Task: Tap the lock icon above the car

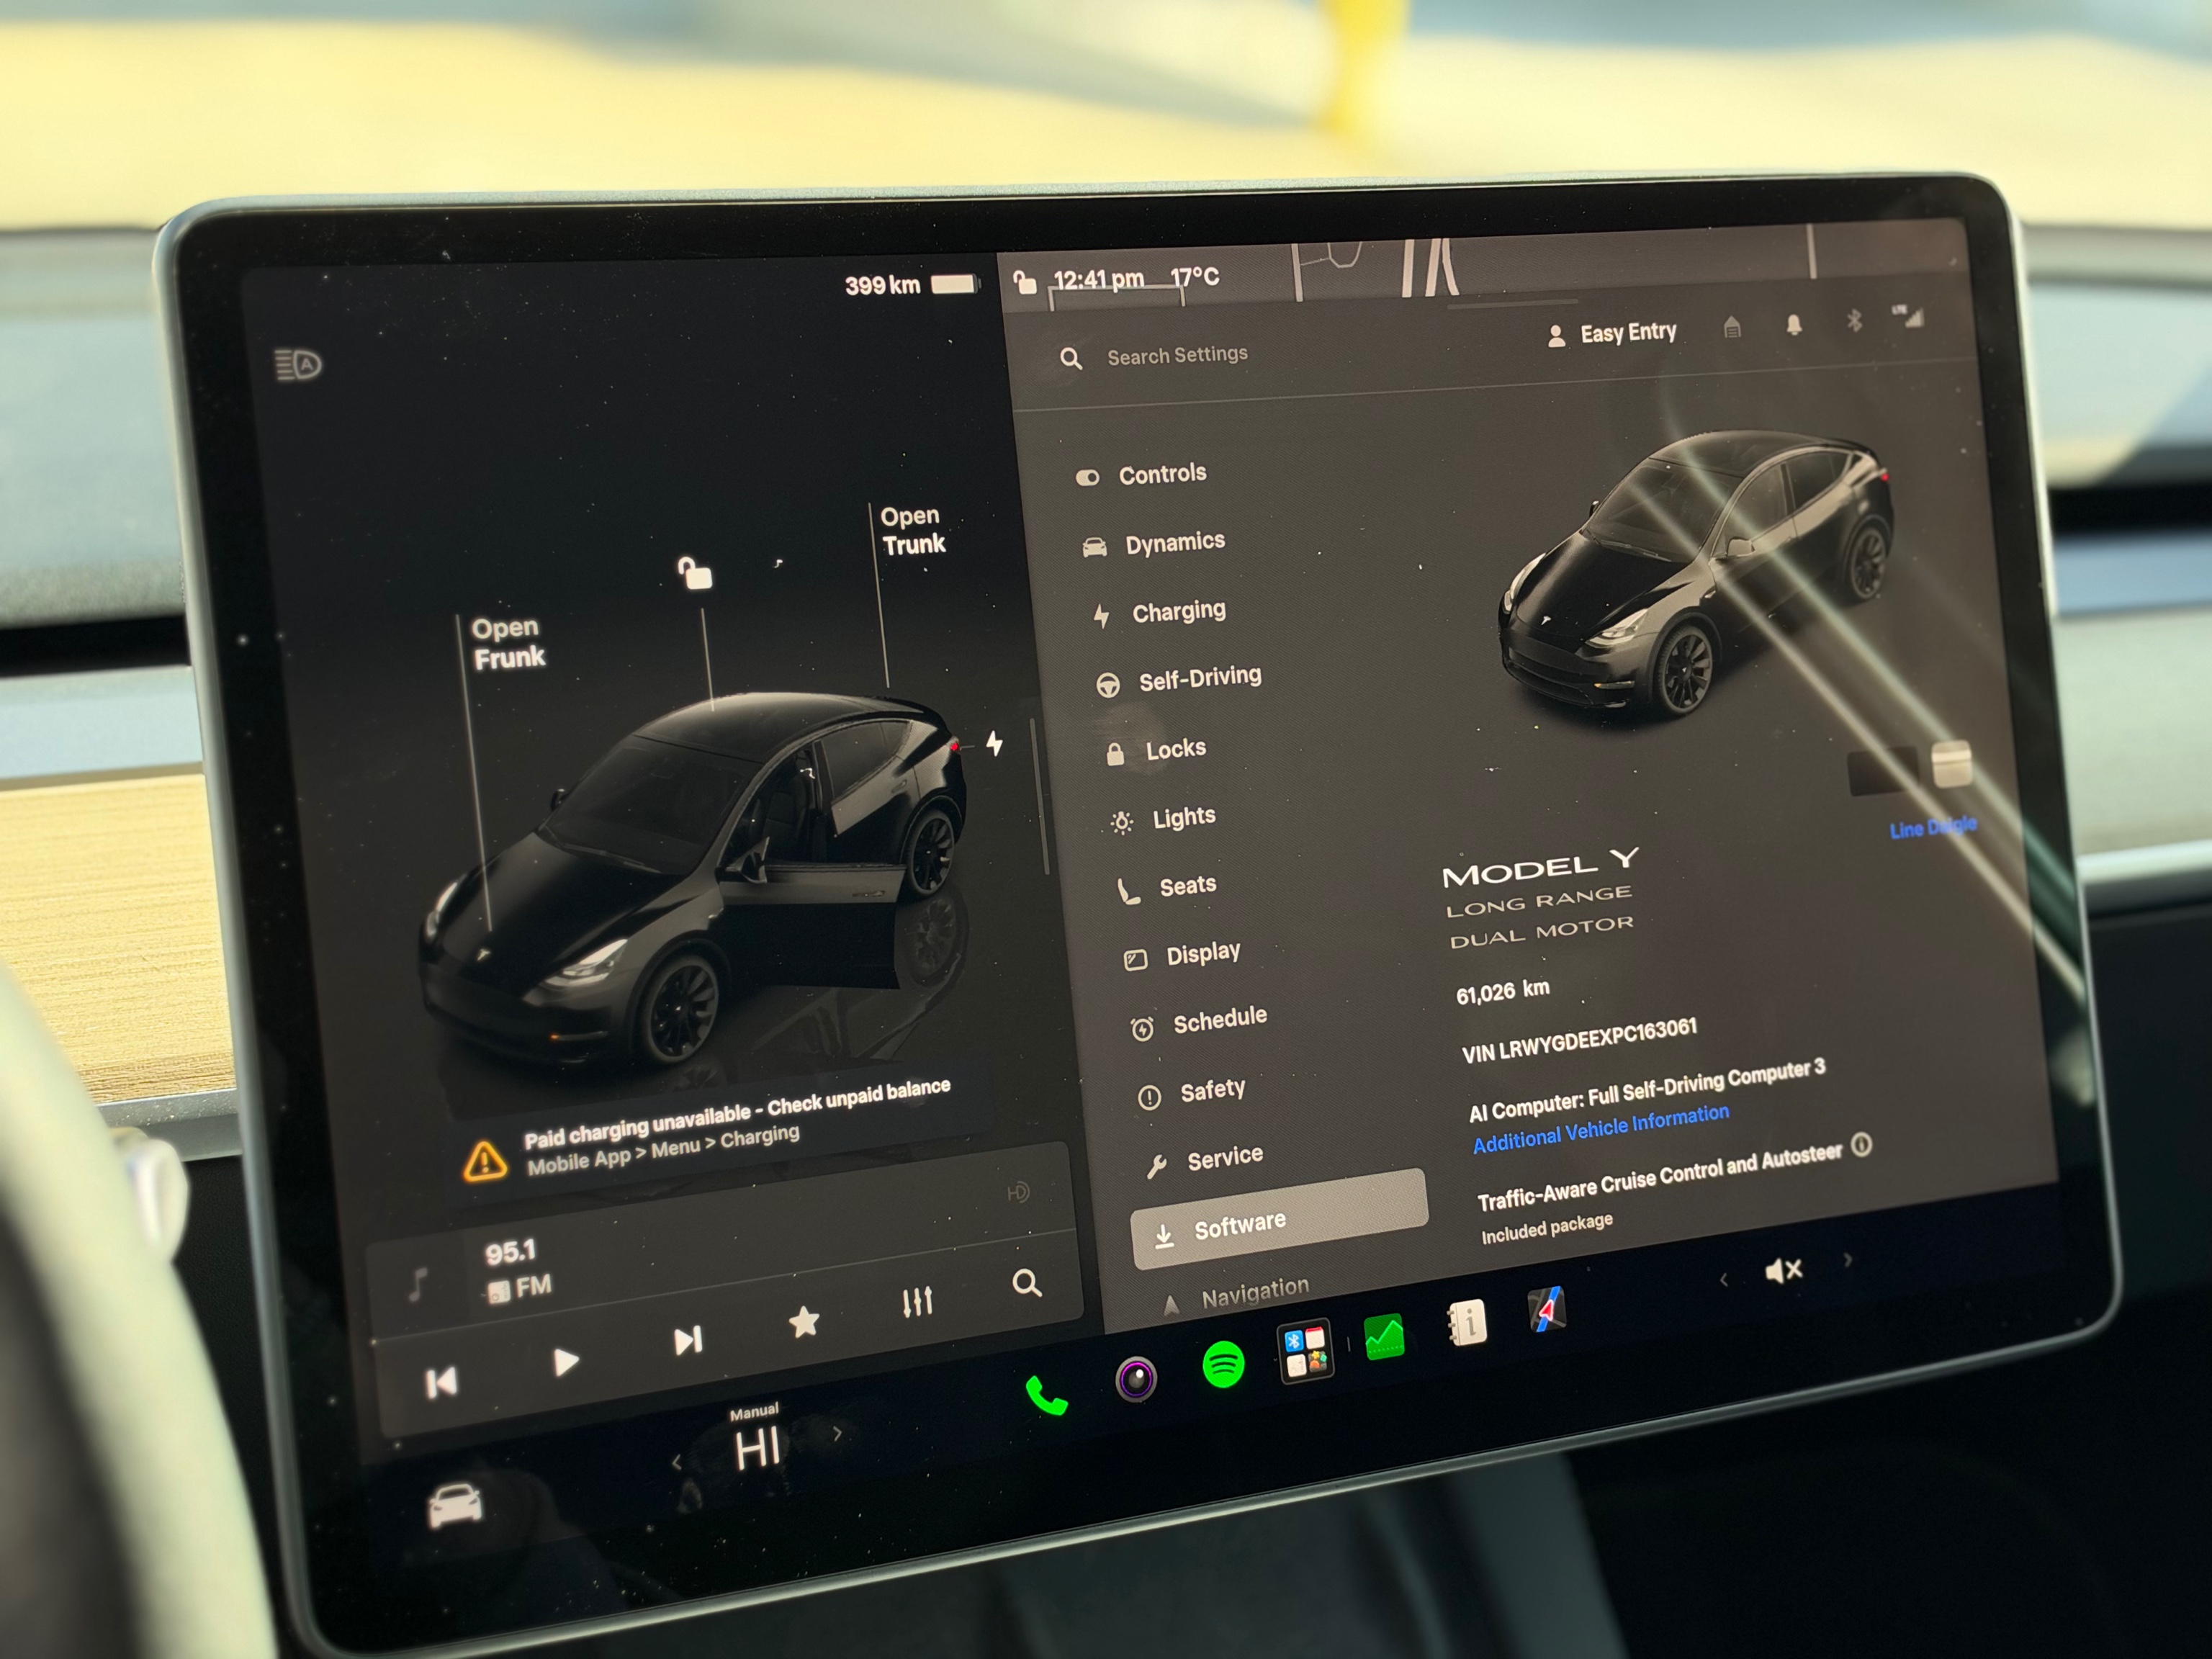Action: (695, 573)
